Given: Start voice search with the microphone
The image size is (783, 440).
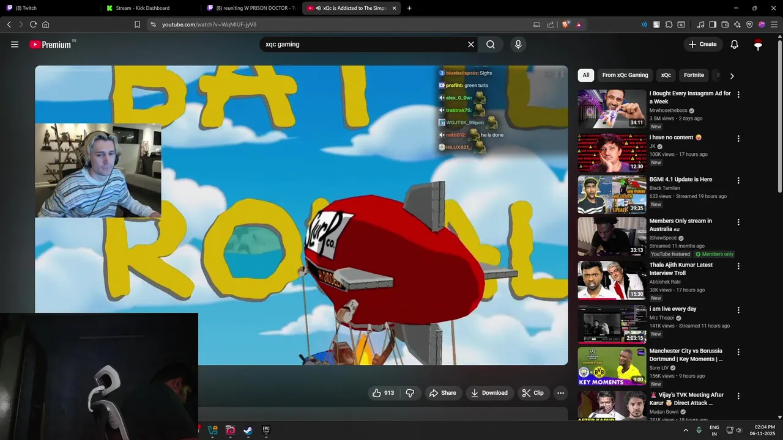Looking at the screenshot, I should (518, 45).
